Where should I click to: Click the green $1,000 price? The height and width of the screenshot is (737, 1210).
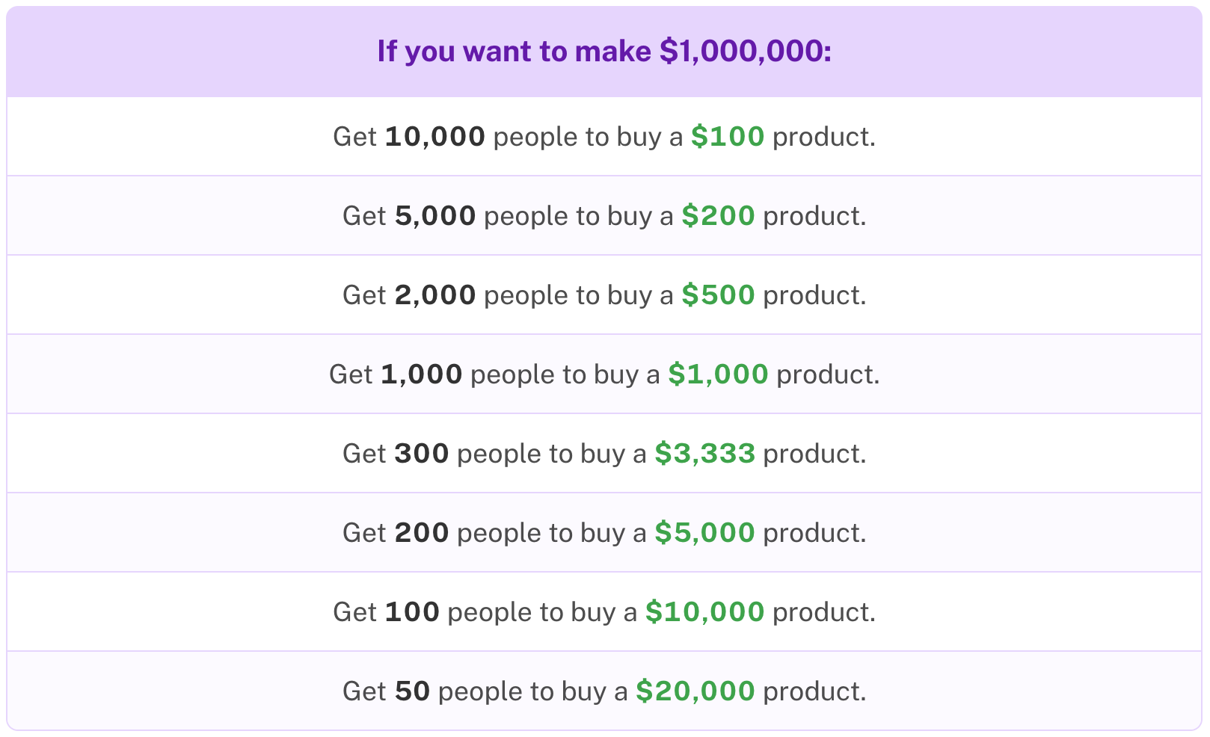coord(718,374)
